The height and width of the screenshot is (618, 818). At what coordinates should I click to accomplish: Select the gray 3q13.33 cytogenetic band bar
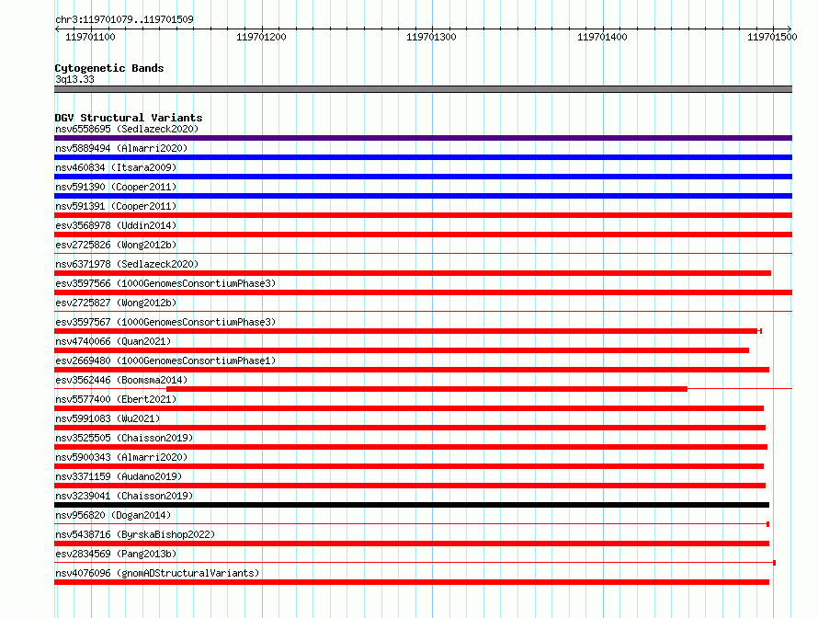(x=423, y=89)
